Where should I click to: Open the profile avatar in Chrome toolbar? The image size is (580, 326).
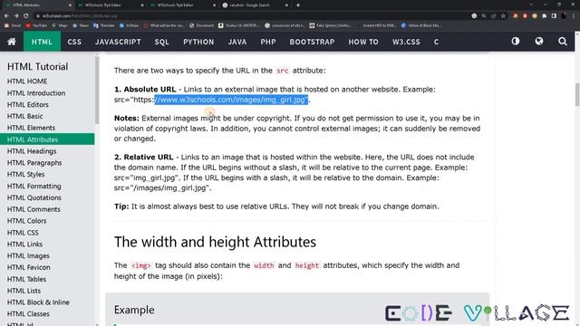point(564,16)
